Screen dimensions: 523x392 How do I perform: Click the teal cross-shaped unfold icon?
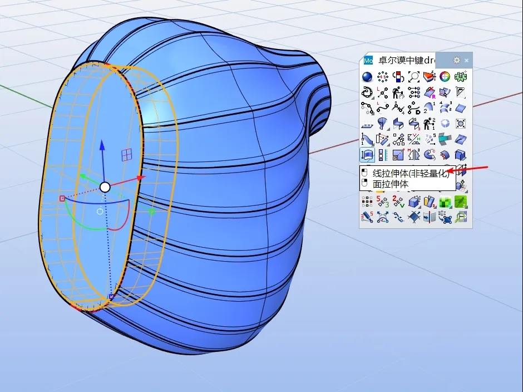[445, 140]
